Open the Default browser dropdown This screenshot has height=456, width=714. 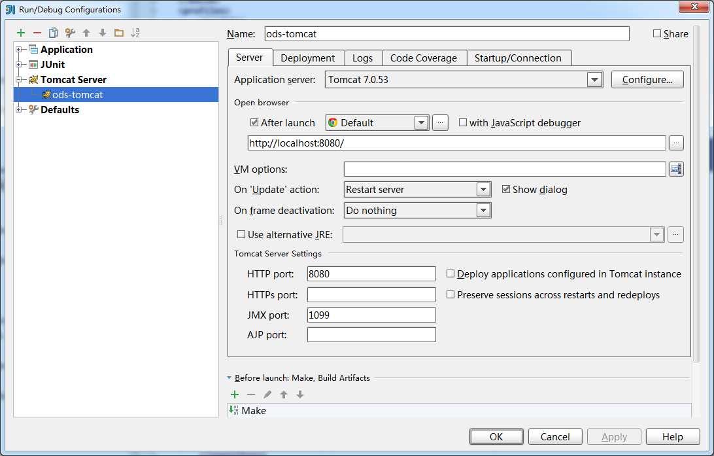421,122
